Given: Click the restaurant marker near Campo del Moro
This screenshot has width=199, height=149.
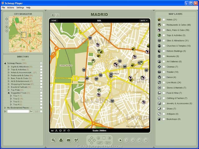Looking at the screenshot, I should coord(93,61).
